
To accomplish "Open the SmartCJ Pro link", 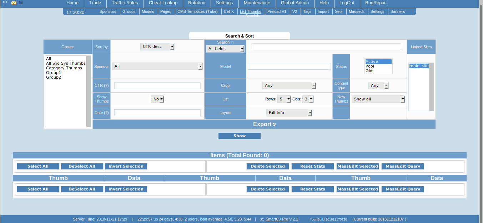I will [x=277, y=219].
